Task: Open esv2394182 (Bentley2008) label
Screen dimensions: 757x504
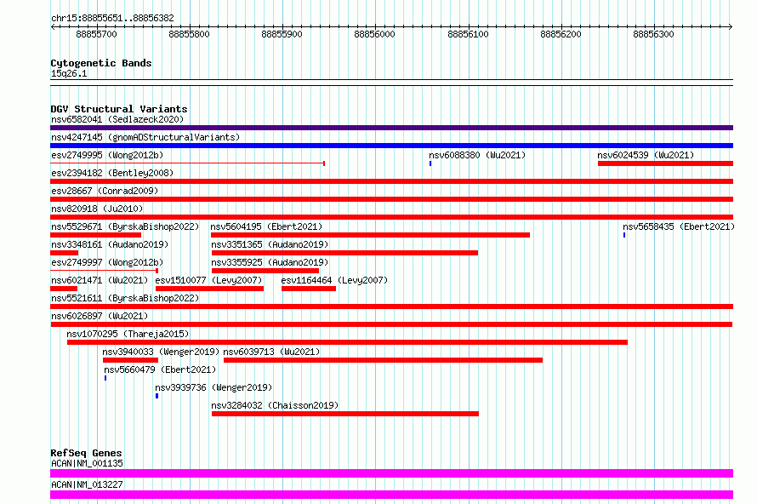Action: [x=112, y=173]
